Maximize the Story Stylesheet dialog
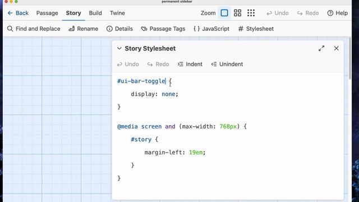This screenshot has height=202, width=359. 321,48
